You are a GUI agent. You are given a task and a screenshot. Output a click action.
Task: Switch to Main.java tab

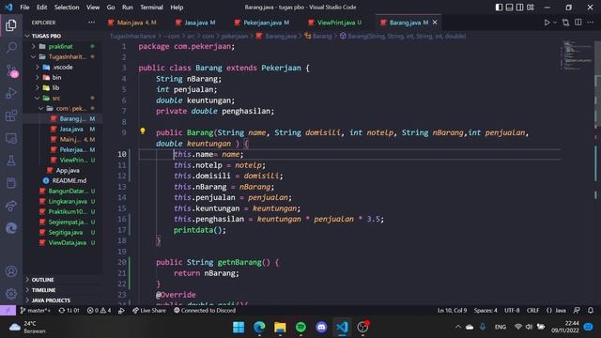(132, 23)
